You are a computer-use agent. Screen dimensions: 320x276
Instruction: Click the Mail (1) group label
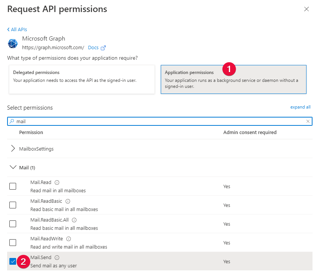27,167
